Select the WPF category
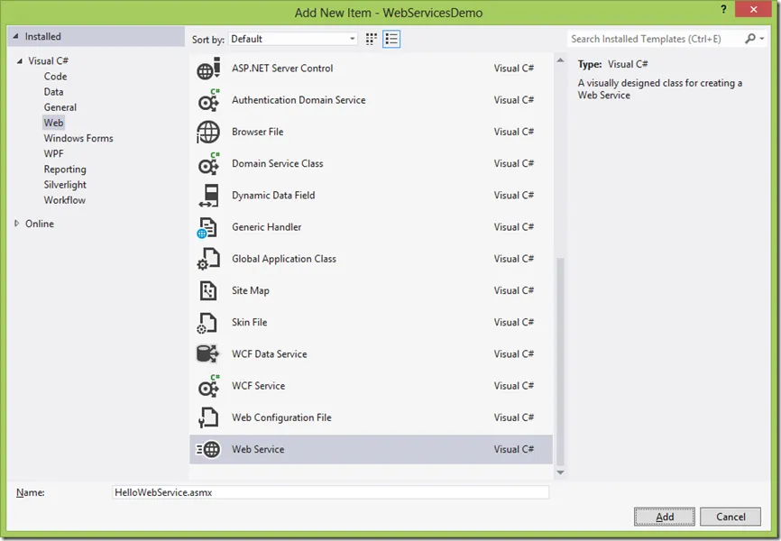The height and width of the screenshot is (541, 781). coord(53,153)
